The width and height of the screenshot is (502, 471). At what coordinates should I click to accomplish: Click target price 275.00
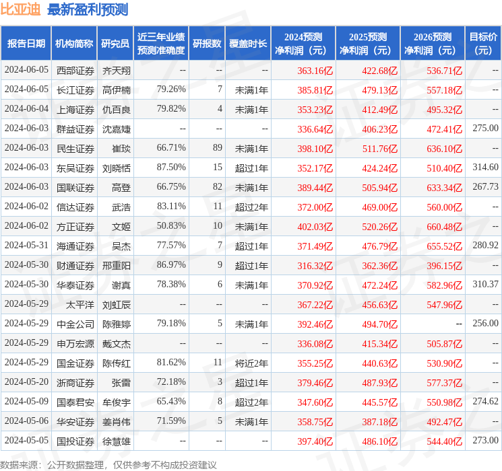tap(485, 129)
